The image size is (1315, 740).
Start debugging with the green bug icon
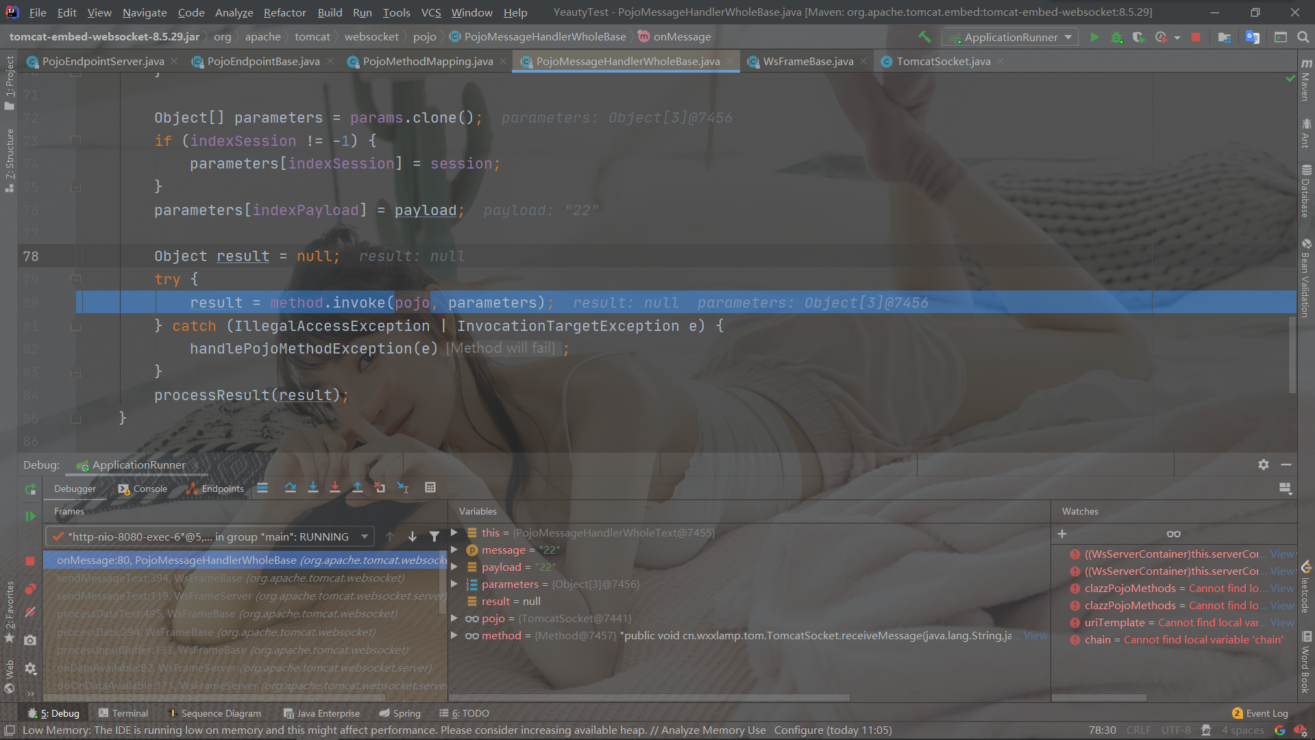(x=1117, y=37)
